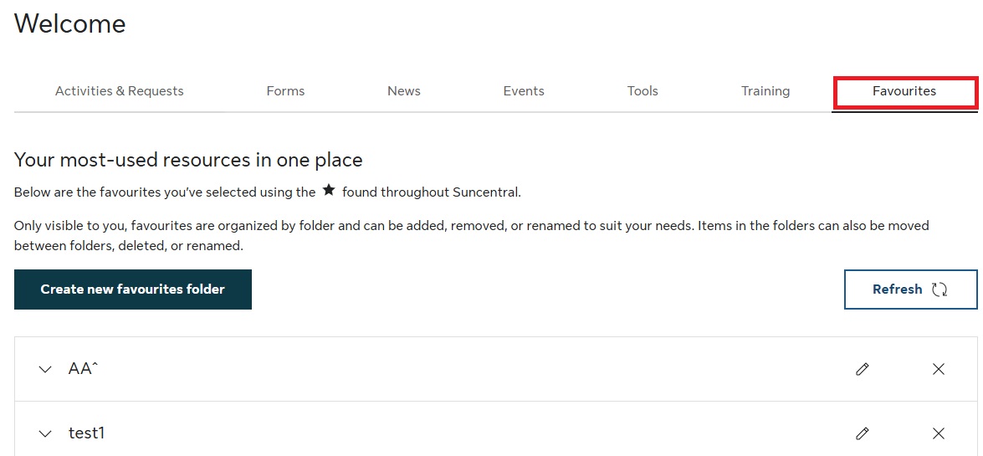The width and height of the screenshot is (983, 456).
Task: Click Create new favourites folder button
Action: coord(133,289)
